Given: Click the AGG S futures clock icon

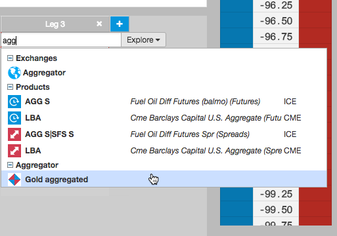Looking at the screenshot, I should point(14,102).
